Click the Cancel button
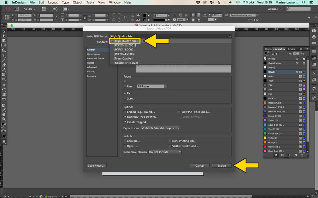The height and width of the screenshot is (198, 318). (x=200, y=166)
